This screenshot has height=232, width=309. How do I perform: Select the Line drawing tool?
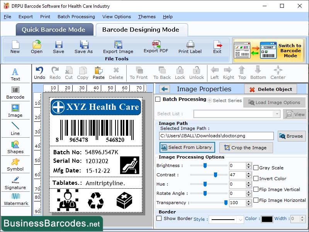click(x=15, y=128)
